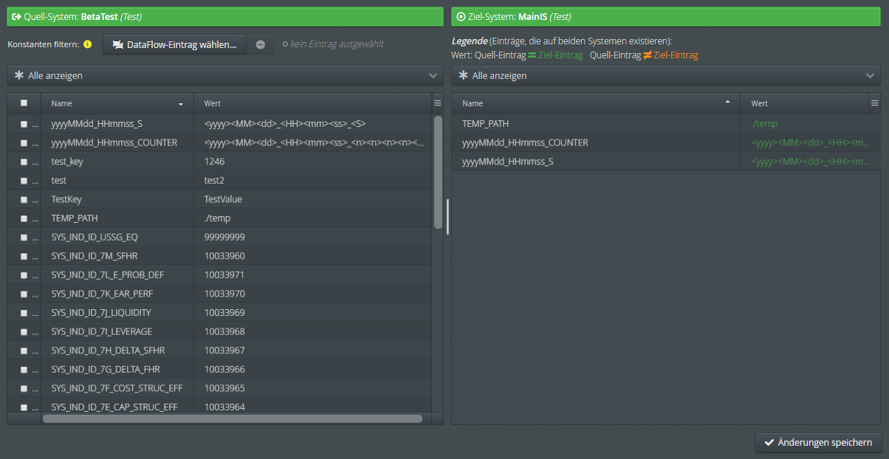Image resolution: width=889 pixels, height=459 pixels.
Task: Check the SYS_IND_ID_7J_LIQUIDITY row checkbox
Action: pyautogui.click(x=24, y=313)
